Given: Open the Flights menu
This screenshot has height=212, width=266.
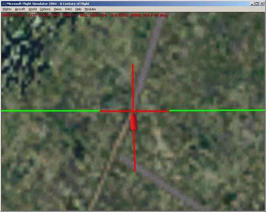Looking at the screenshot, I should (7, 9).
